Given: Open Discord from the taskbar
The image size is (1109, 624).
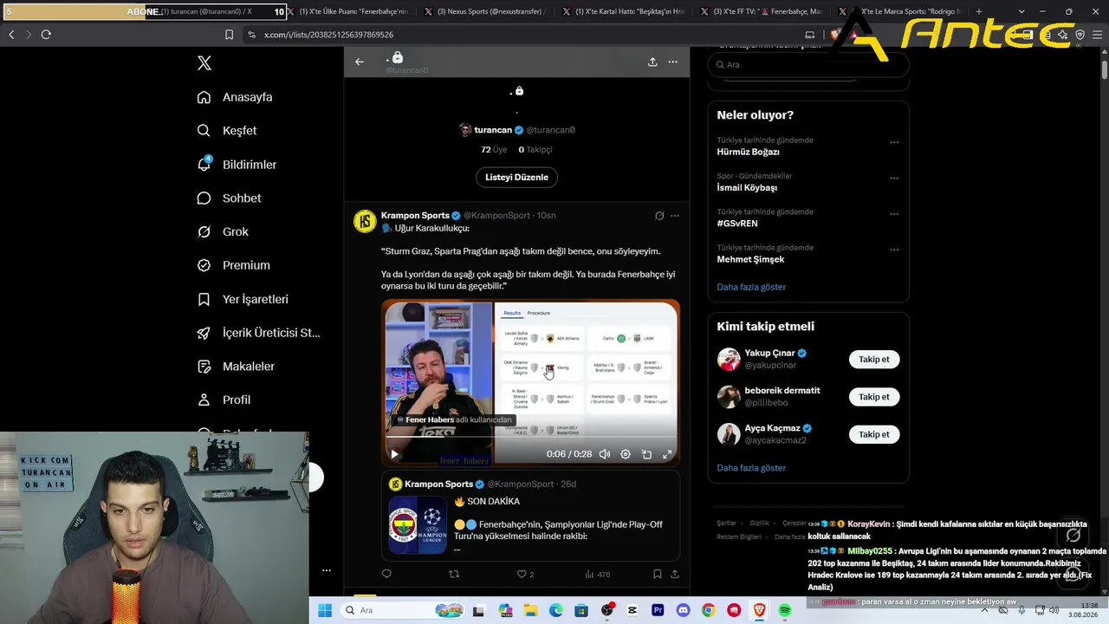Looking at the screenshot, I should coord(684,610).
